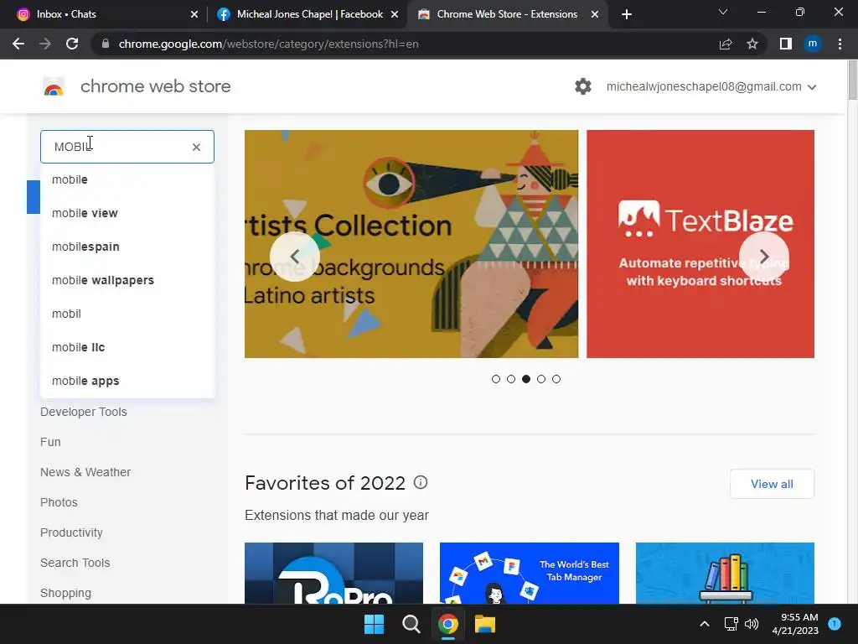
Task: Open News & Weather category
Action: click(x=85, y=472)
